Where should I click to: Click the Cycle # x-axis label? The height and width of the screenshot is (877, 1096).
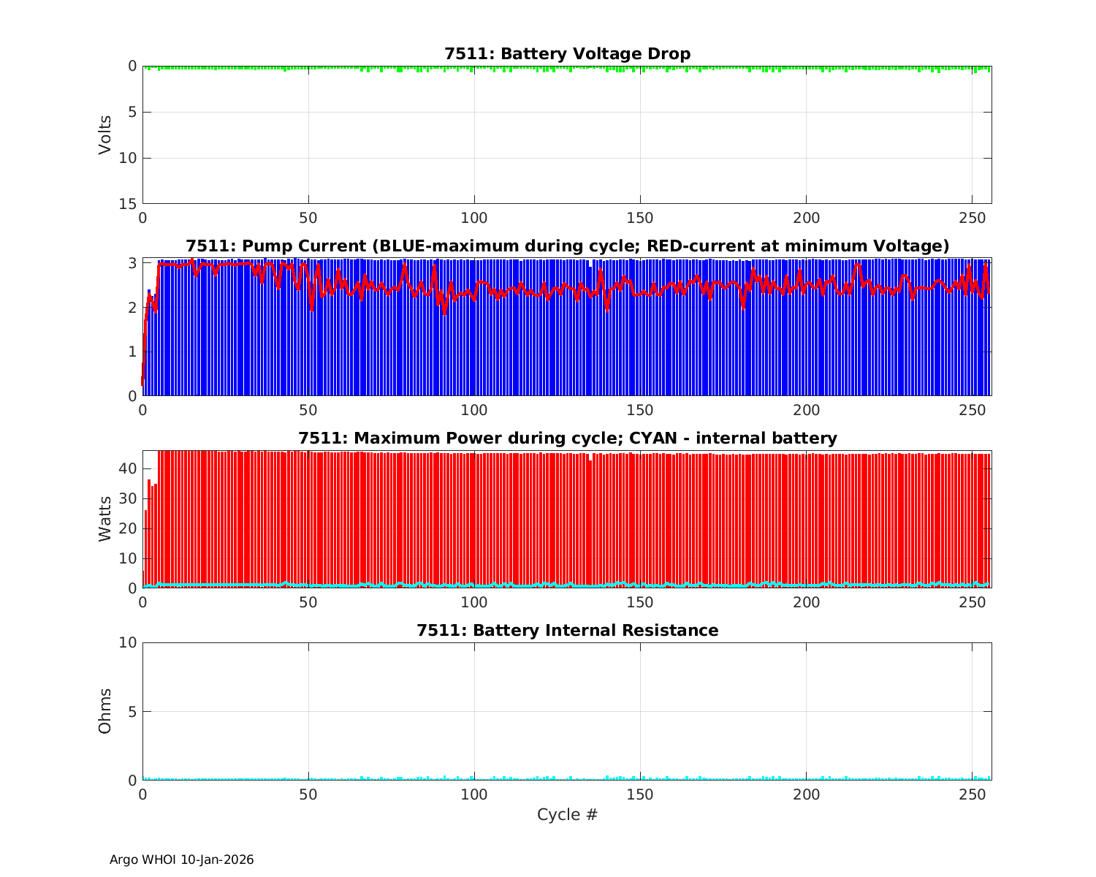pos(567,815)
